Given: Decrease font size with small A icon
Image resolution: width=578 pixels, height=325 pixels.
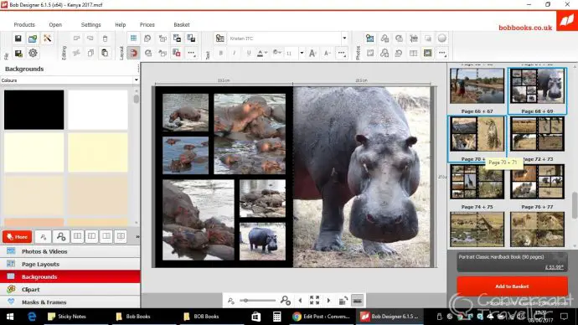Looking at the screenshot, I should point(327,53).
